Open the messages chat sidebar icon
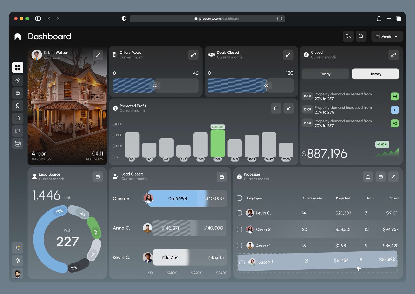The image size is (415, 294). click(x=18, y=131)
